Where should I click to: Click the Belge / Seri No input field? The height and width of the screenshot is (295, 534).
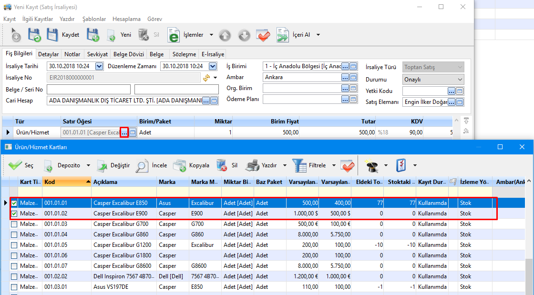[x=88, y=89]
